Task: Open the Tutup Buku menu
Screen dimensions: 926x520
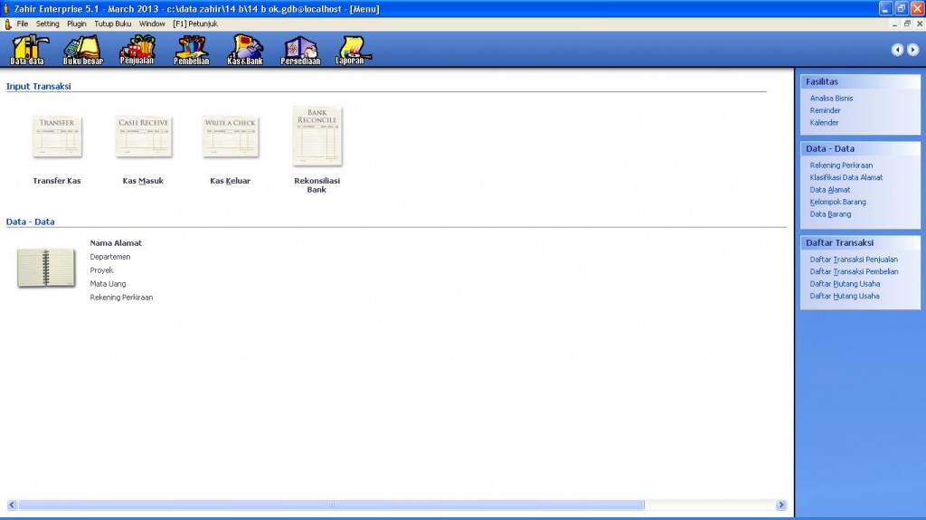Action: pos(113,24)
